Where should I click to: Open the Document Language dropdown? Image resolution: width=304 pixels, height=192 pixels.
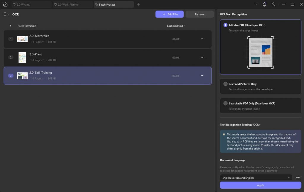tap(256, 177)
